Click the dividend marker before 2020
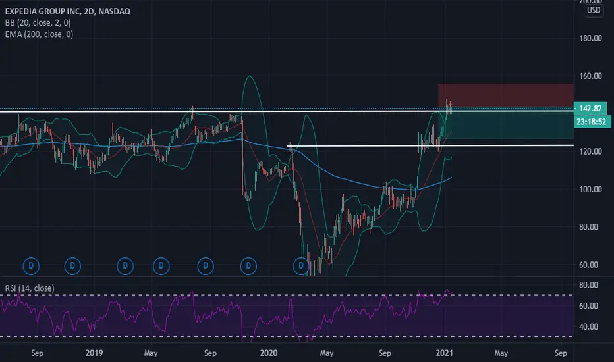 click(x=248, y=266)
